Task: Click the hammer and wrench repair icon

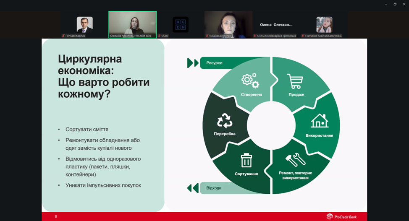Action: [x=295, y=160]
